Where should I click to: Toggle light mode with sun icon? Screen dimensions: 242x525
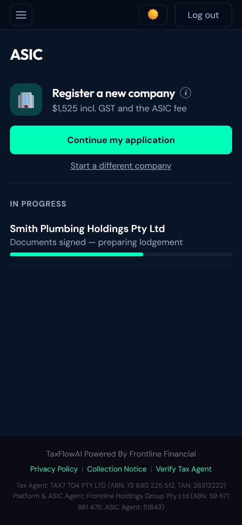(x=153, y=15)
